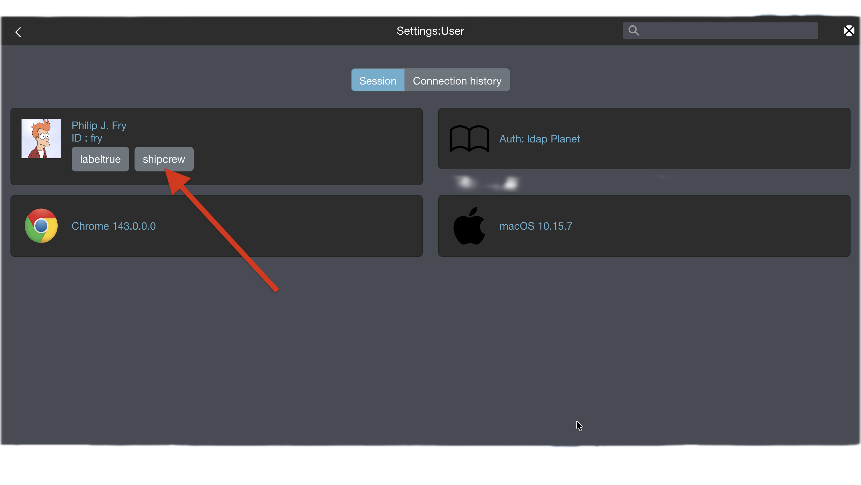The image size is (861, 485).
Task: Click the Auth: ldap Planet label
Action: coord(539,139)
